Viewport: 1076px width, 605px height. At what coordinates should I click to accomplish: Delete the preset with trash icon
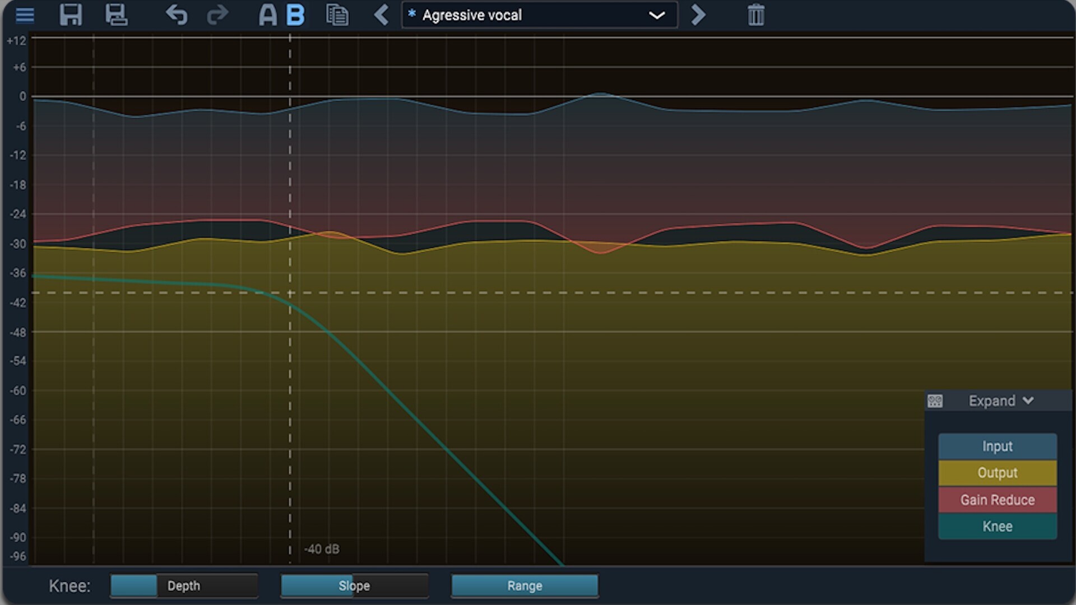756,15
